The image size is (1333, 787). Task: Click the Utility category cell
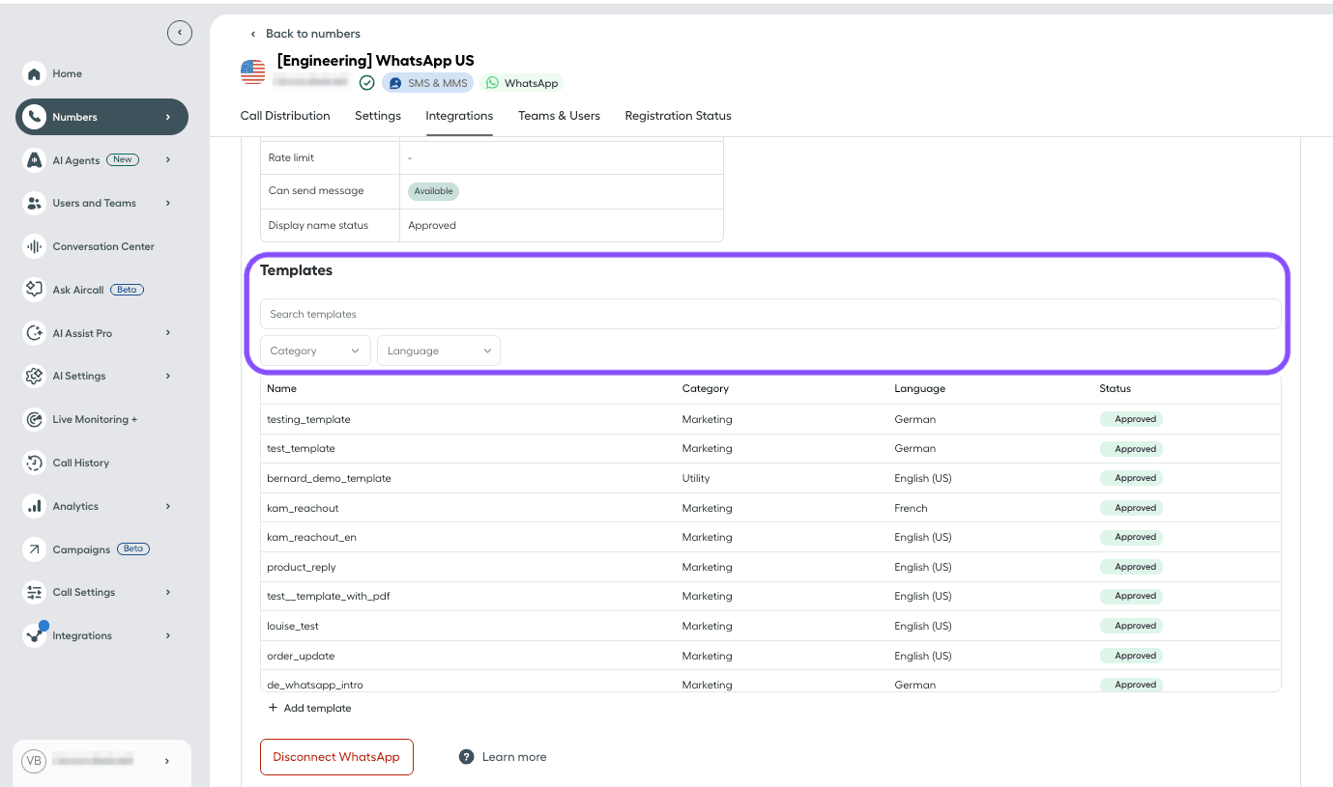pyautogui.click(x=696, y=478)
